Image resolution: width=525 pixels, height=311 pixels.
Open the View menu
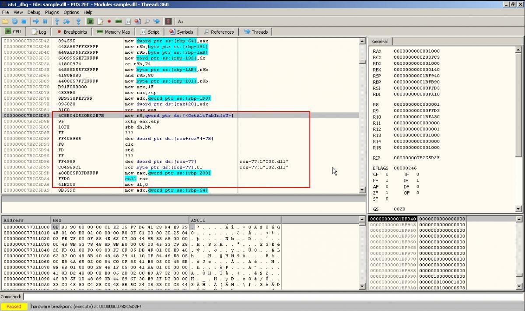click(x=18, y=12)
